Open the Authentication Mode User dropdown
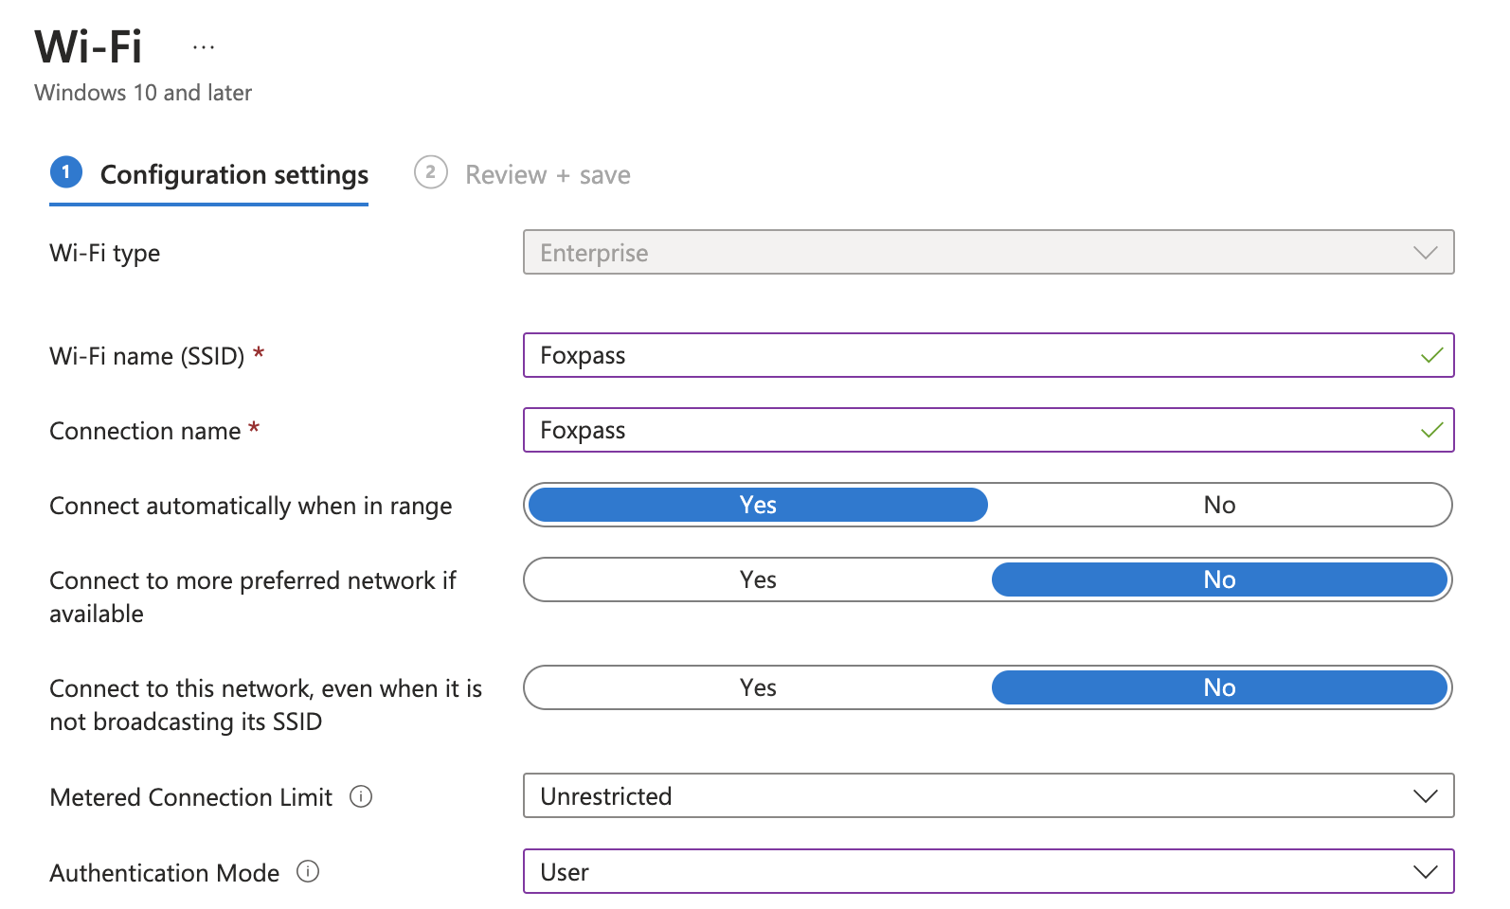 [988, 871]
